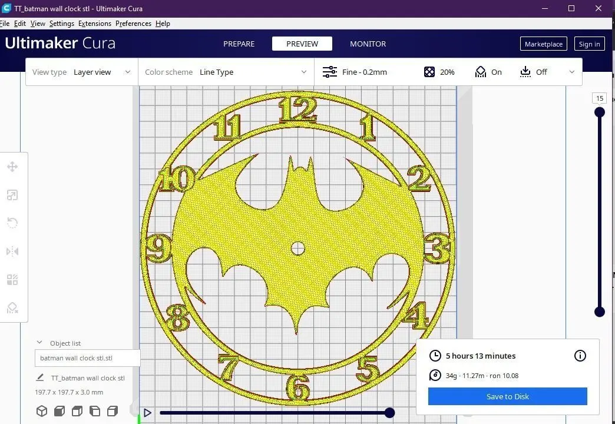This screenshot has height=424, width=615.
Task: Open the View type Layer view dropdown
Action: coord(81,72)
